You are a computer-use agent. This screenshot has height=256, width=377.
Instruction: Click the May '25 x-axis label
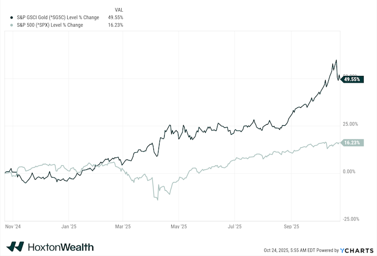[x=178, y=226]
